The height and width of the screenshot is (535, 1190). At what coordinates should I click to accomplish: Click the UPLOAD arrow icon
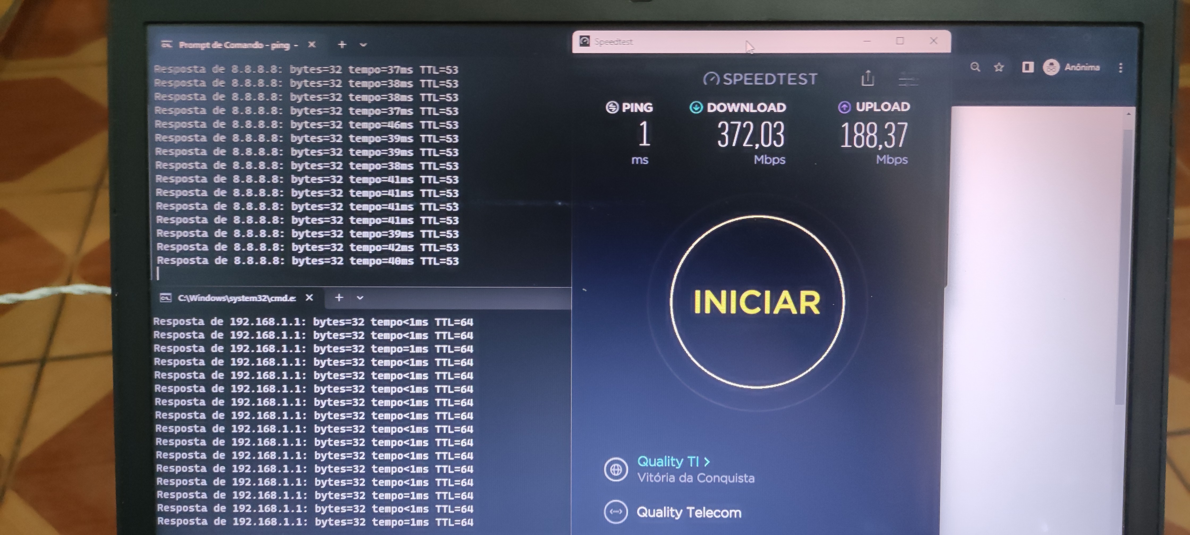[844, 107]
